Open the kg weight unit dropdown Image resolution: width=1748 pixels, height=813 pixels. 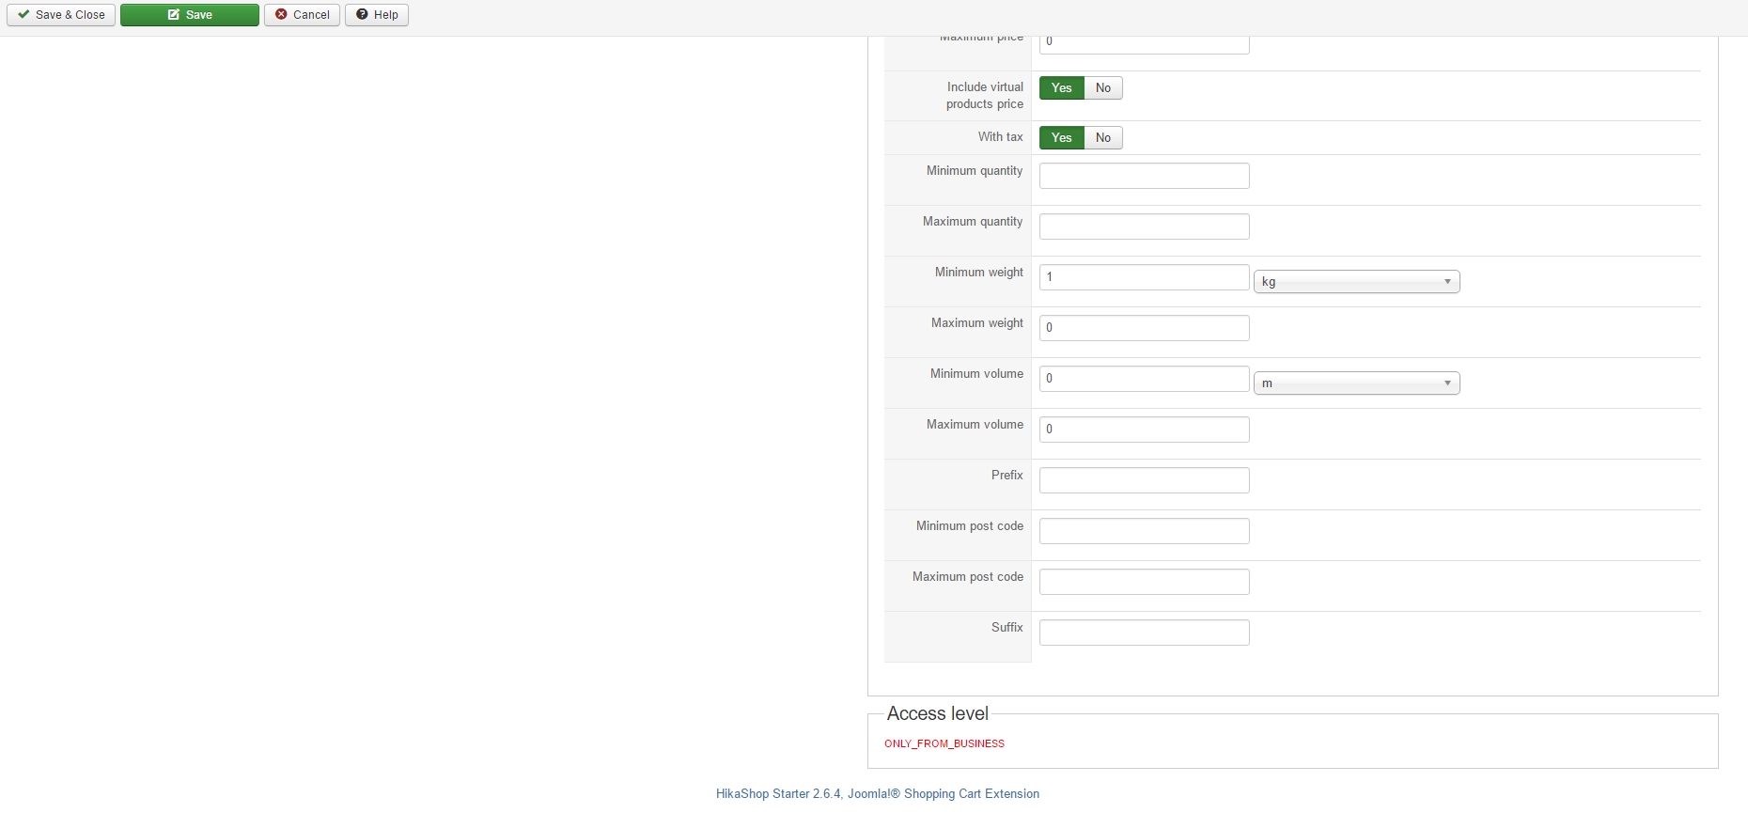click(1356, 282)
